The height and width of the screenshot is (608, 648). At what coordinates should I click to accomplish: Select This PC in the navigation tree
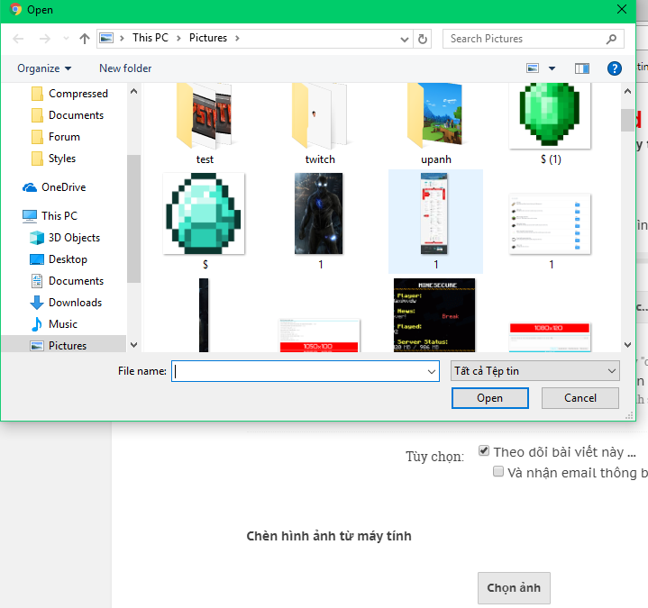coord(50,216)
